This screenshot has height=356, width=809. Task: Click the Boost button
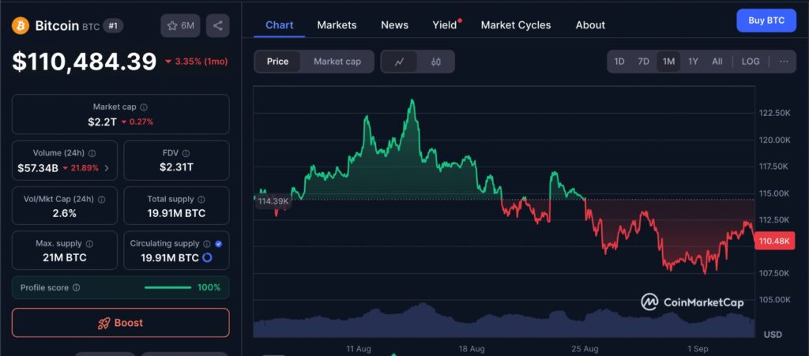tap(121, 323)
